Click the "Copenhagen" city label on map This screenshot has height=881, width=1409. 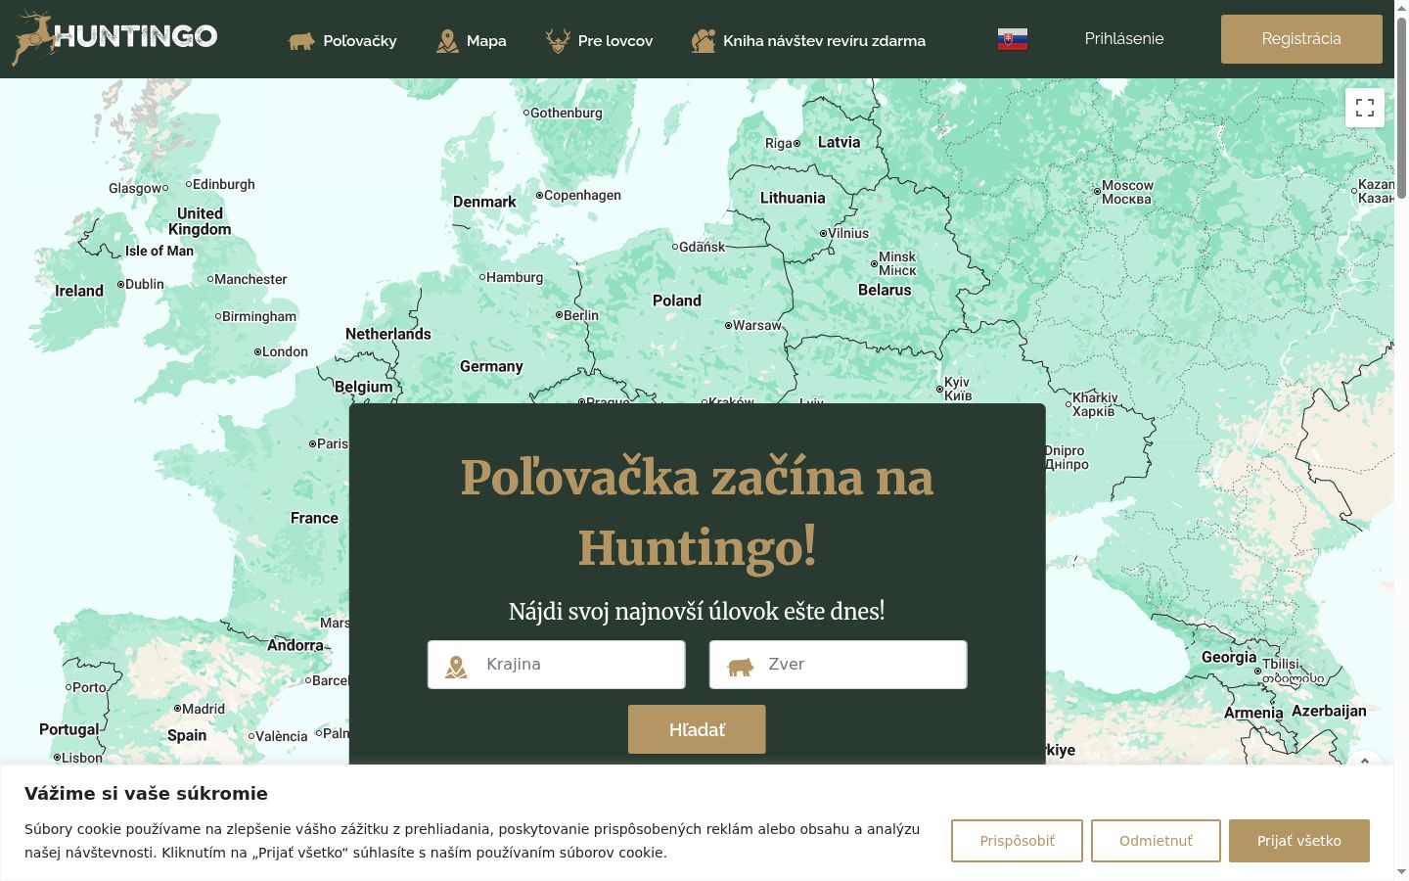pyautogui.click(x=582, y=195)
